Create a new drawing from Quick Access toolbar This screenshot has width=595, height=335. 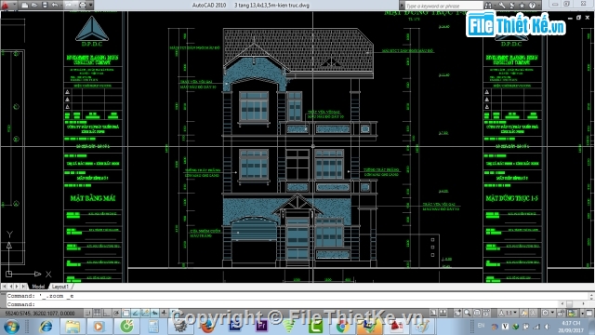[25, 5]
